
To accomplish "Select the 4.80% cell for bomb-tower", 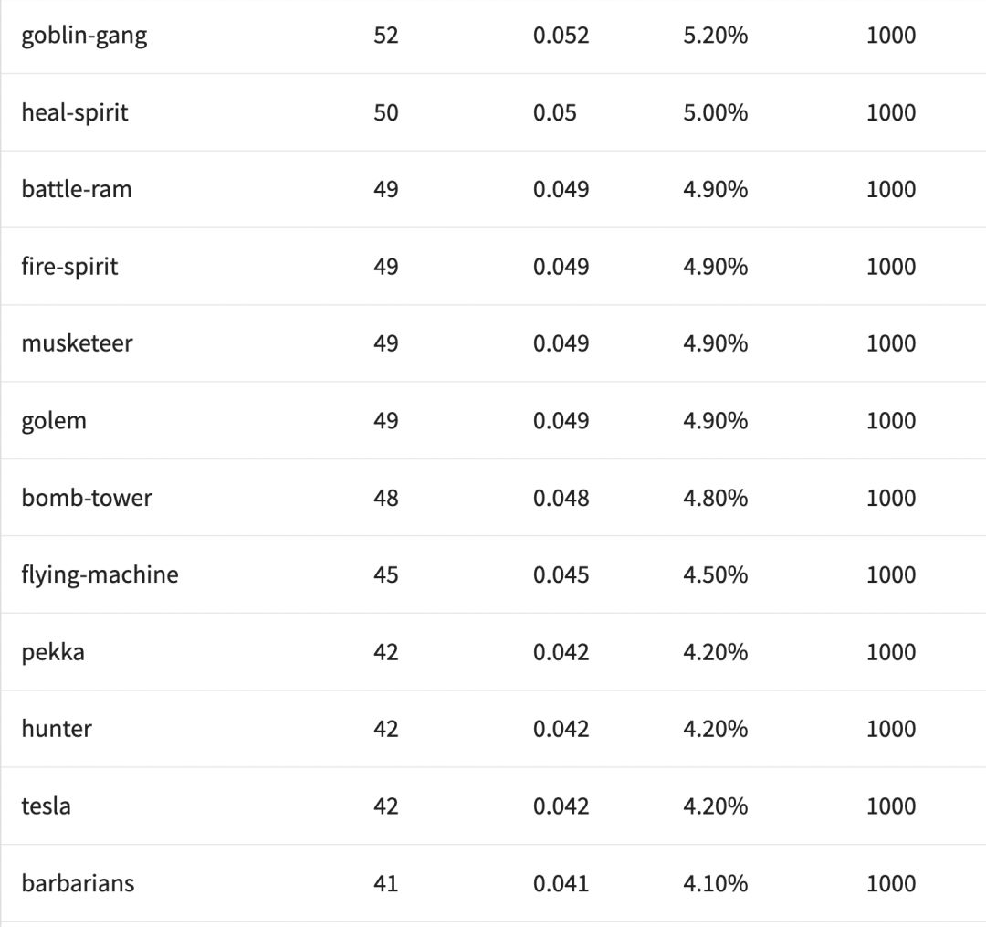I will tap(715, 498).
